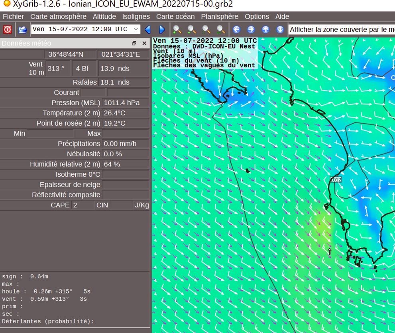Open the Fichier menu

pyautogui.click(x=13, y=17)
